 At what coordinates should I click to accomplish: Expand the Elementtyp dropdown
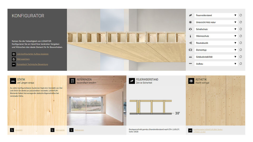[x=216, y=50]
